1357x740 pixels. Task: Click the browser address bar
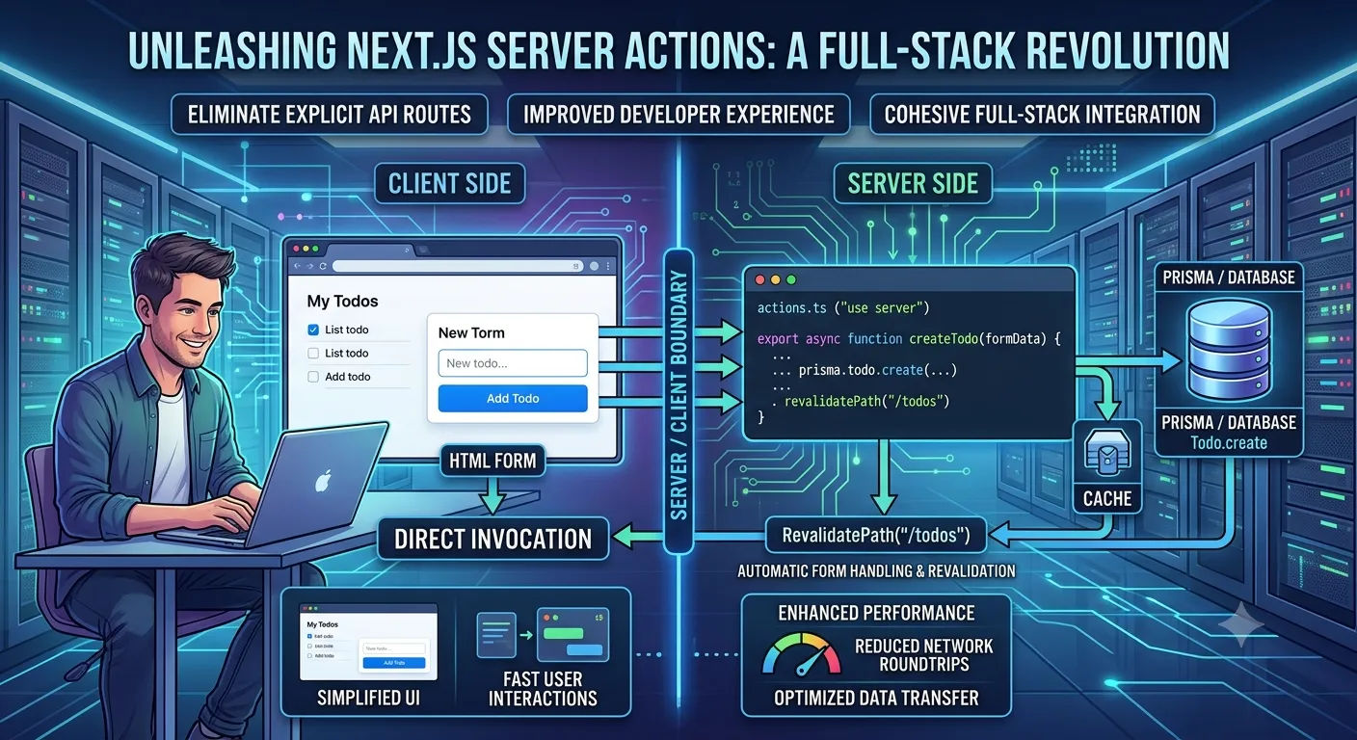coord(458,266)
